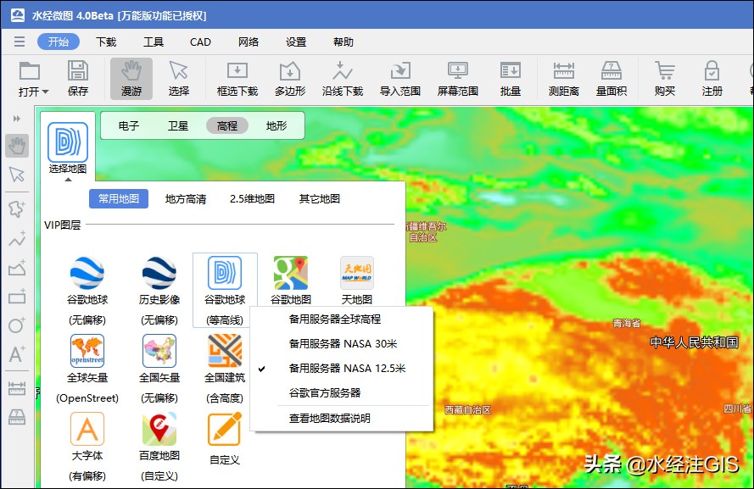The image size is (754, 489).
Task: Expand the hamburger menu
Action: pyautogui.click(x=19, y=40)
